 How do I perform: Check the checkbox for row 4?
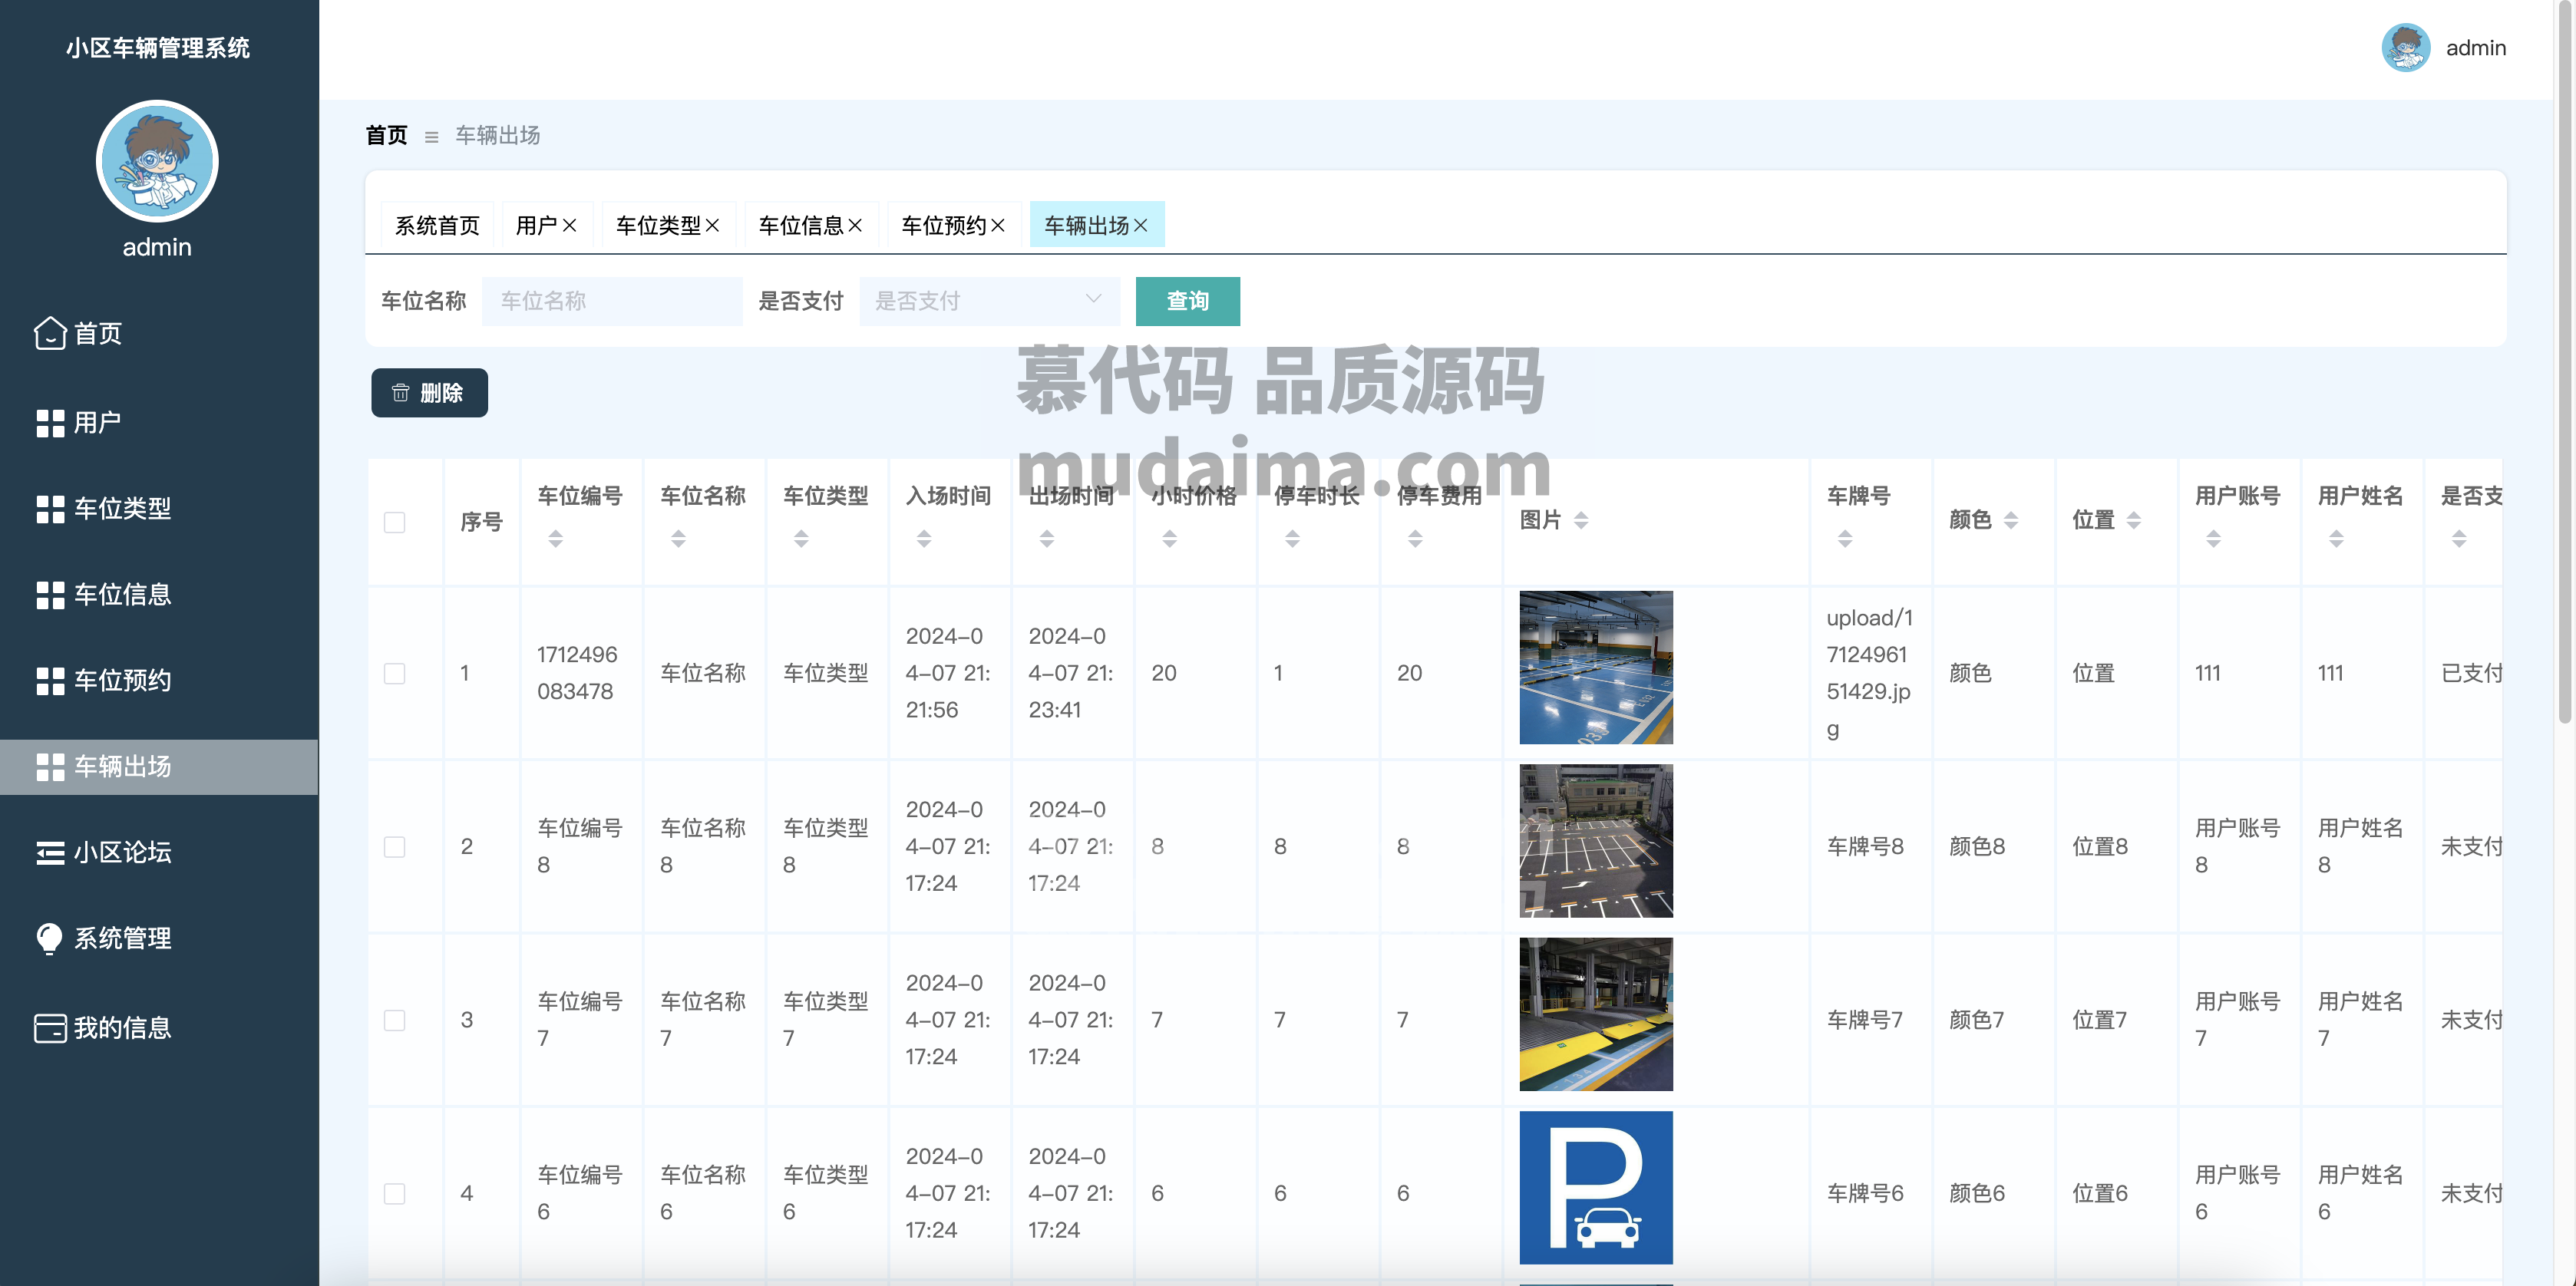pyautogui.click(x=395, y=1194)
